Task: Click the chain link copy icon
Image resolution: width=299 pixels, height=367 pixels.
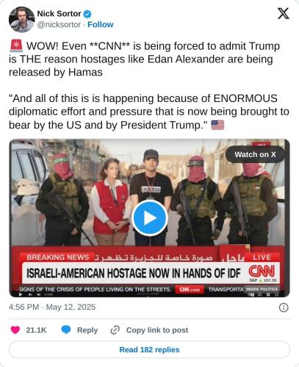Action: (x=115, y=330)
